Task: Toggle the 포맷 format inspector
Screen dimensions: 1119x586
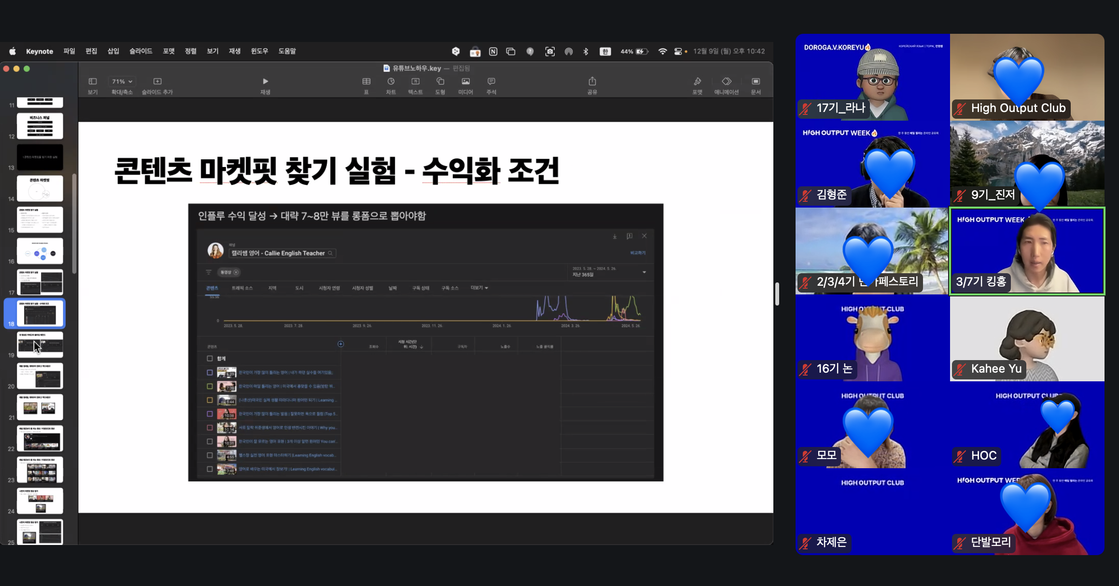Action: pyautogui.click(x=698, y=85)
